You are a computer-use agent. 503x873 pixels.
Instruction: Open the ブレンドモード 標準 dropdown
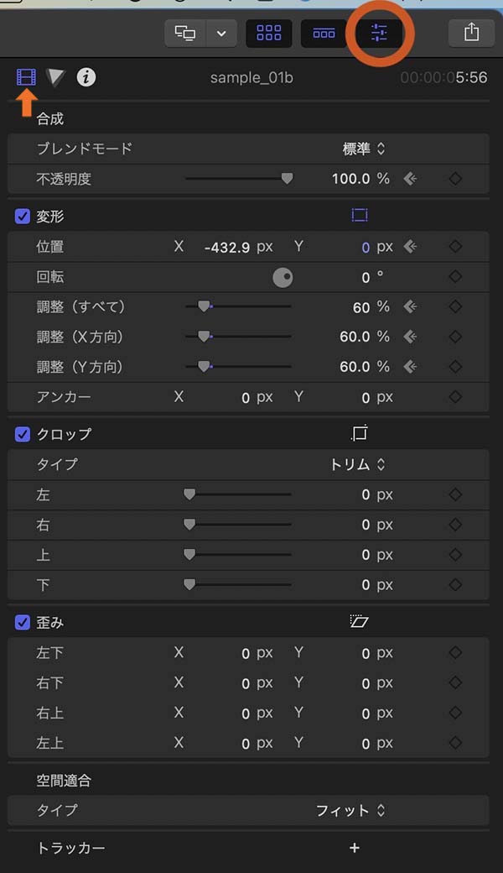pos(364,149)
